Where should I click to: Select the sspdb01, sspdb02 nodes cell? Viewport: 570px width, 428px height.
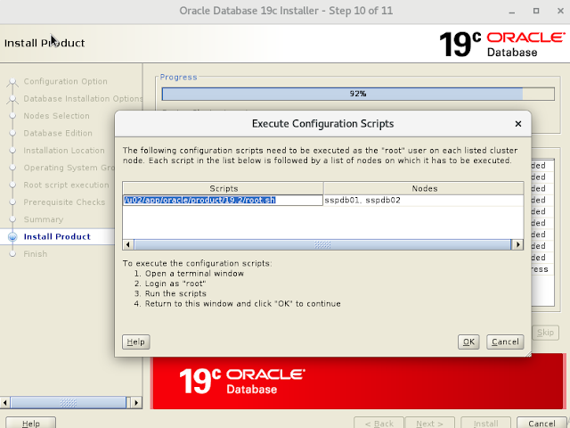pyautogui.click(x=424, y=200)
